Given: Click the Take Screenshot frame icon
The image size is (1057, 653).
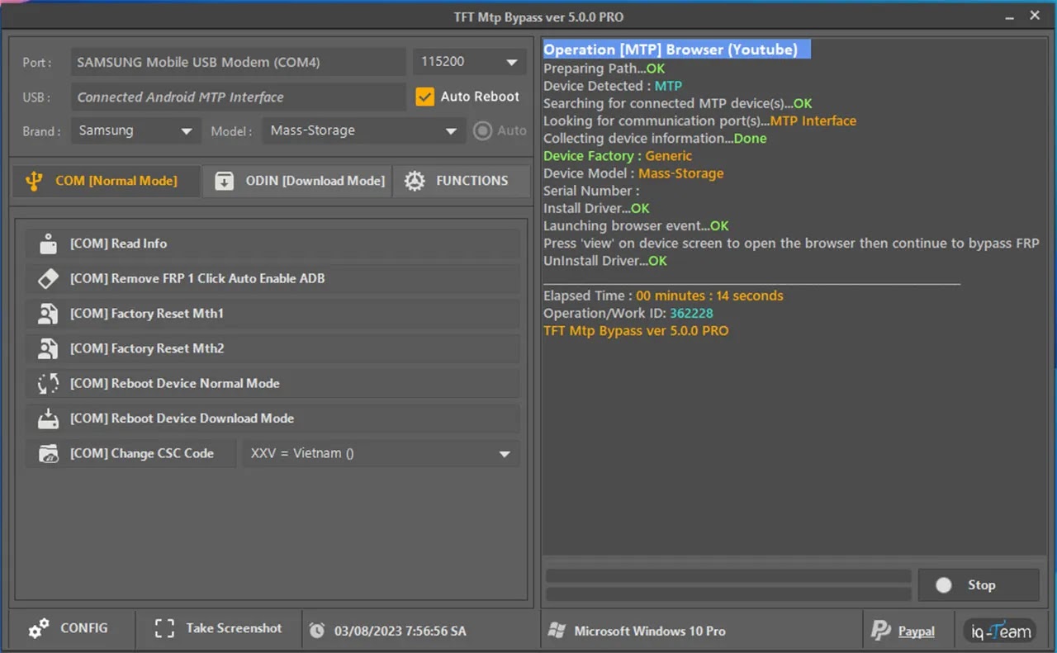Looking at the screenshot, I should pos(164,629).
